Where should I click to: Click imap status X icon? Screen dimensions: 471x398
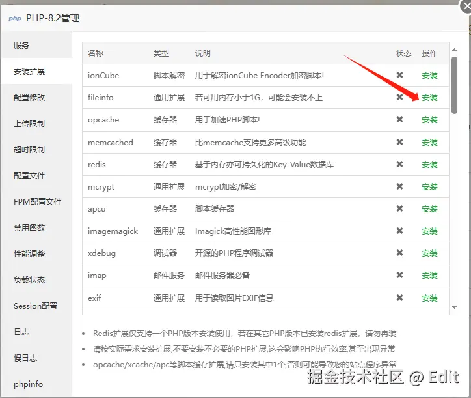click(399, 275)
